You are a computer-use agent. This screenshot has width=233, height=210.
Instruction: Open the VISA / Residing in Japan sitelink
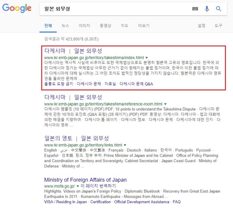(66, 202)
